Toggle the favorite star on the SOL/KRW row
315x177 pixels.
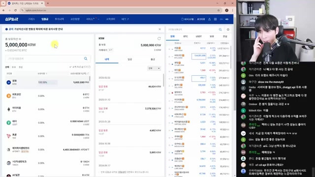(169, 86)
